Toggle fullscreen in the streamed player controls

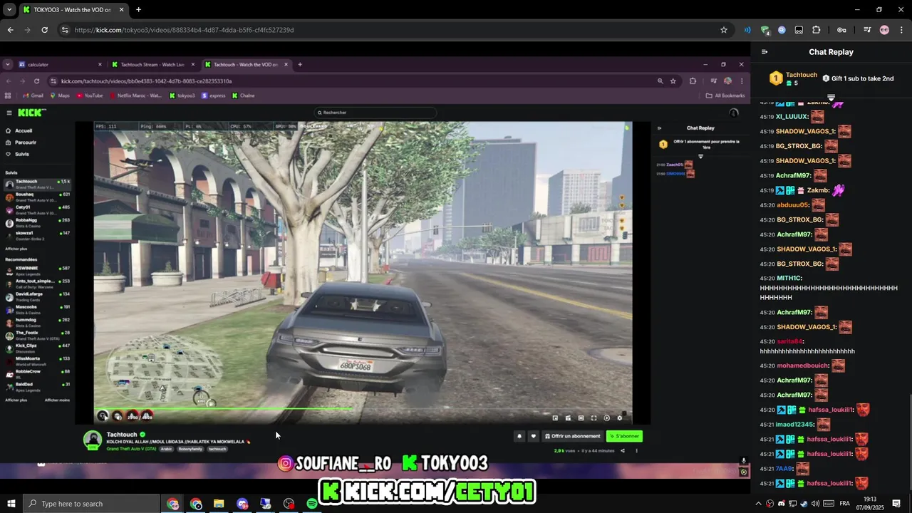click(594, 418)
